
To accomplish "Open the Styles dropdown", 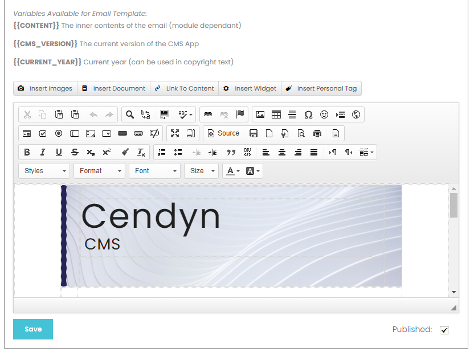I will click(44, 171).
